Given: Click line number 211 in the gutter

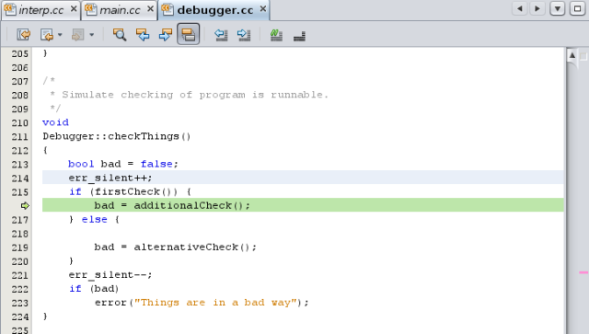Looking at the screenshot, I should pos(20,137).
